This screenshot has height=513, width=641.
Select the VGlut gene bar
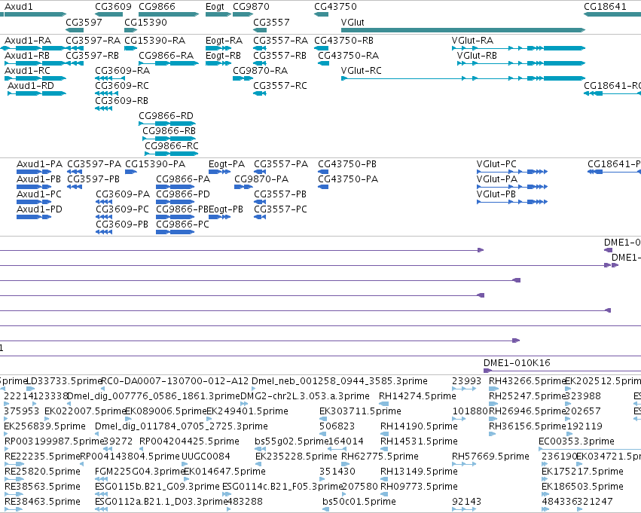(463, 30)
